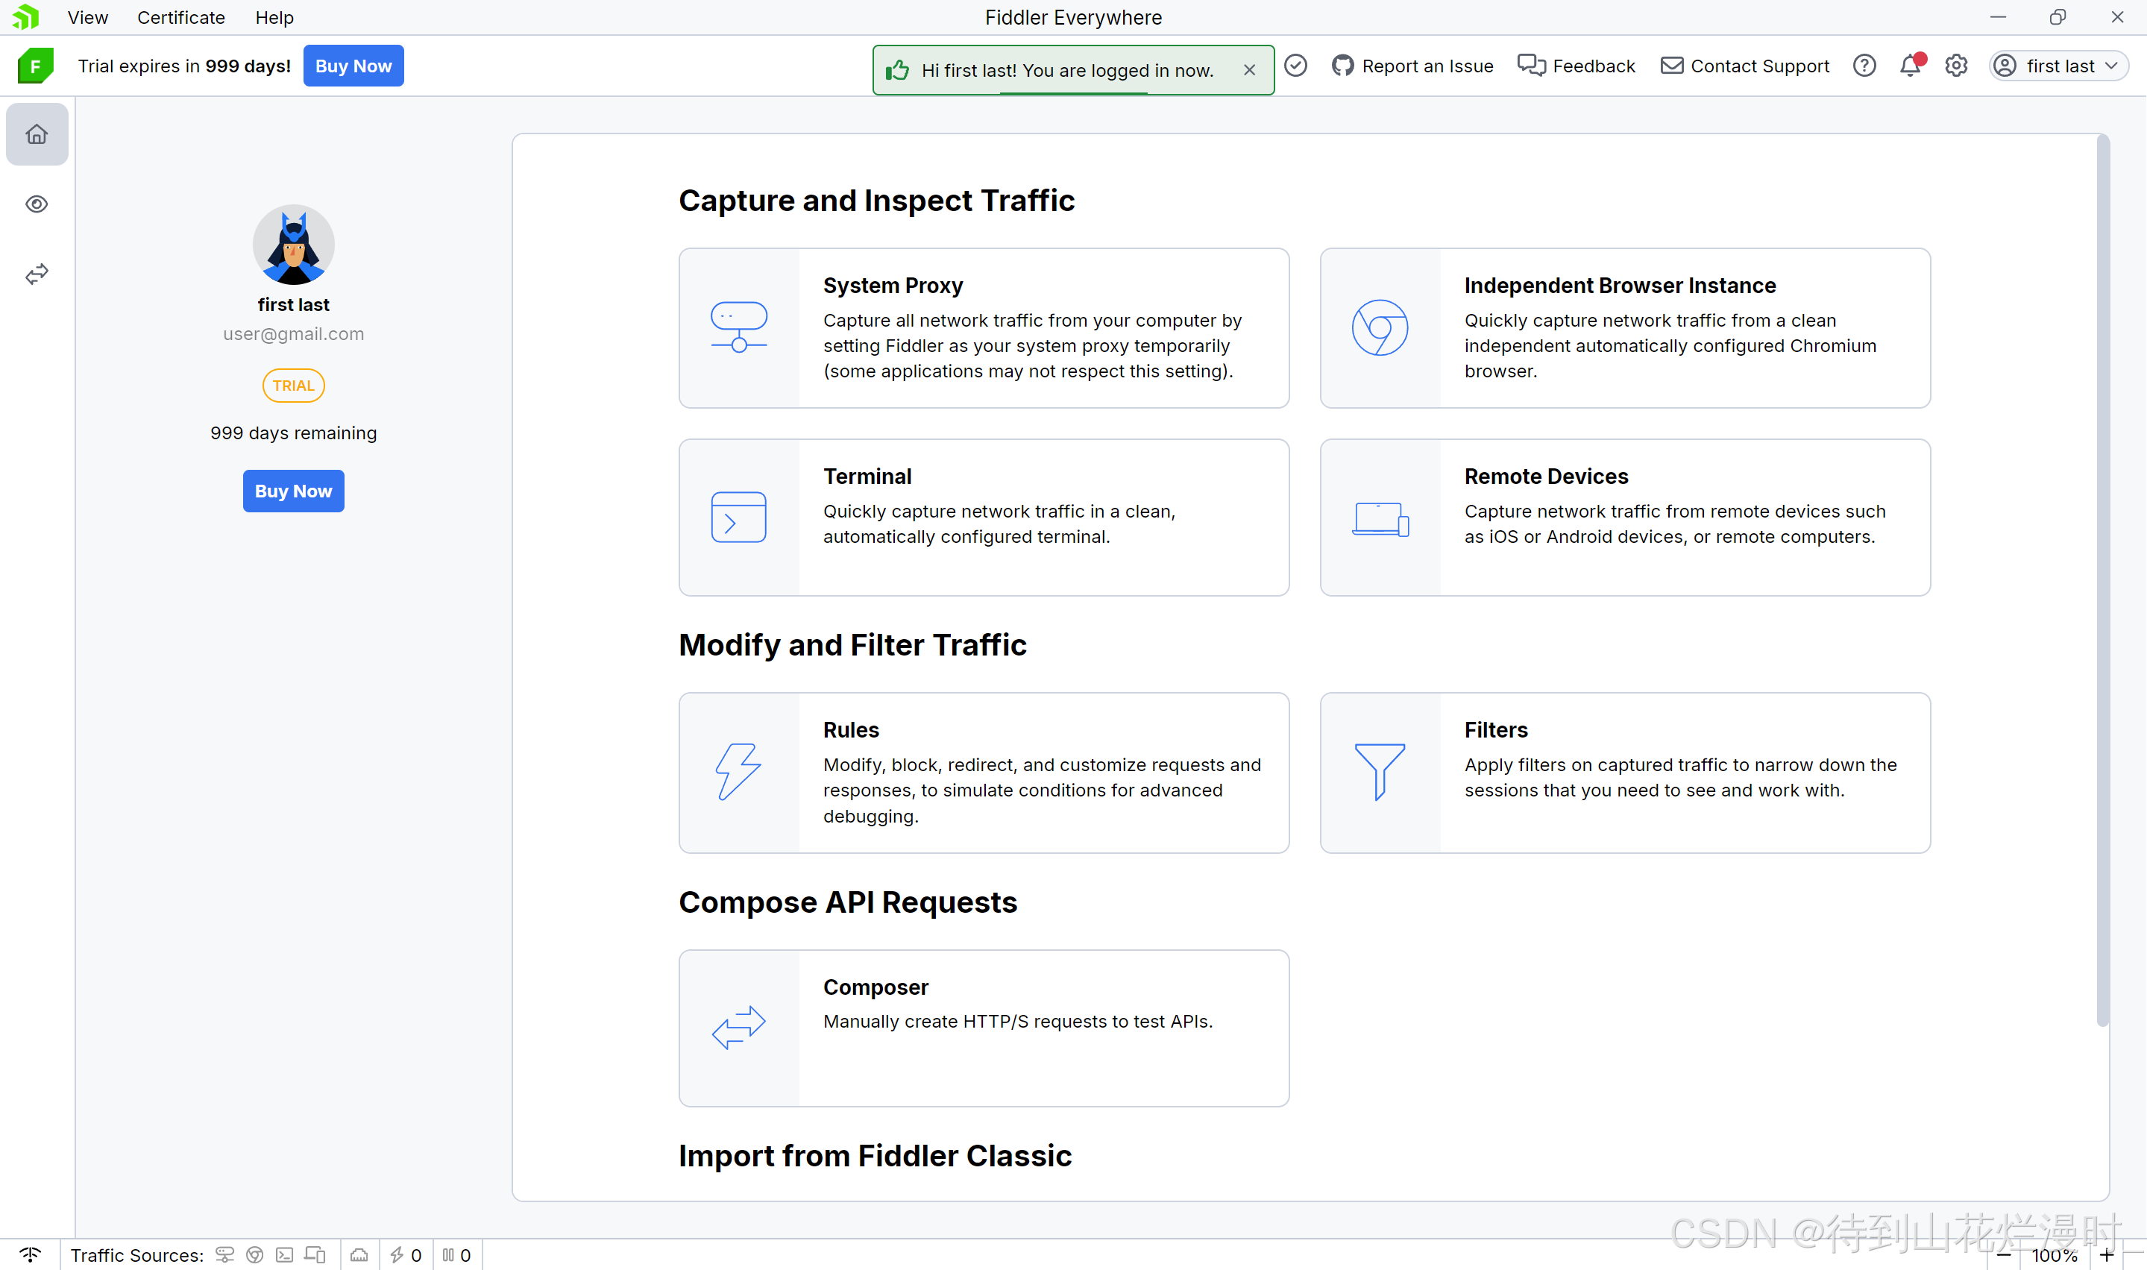Click the rules lightning count in status bar
Screen dimensions: 2147x1270
point(406,1254)
